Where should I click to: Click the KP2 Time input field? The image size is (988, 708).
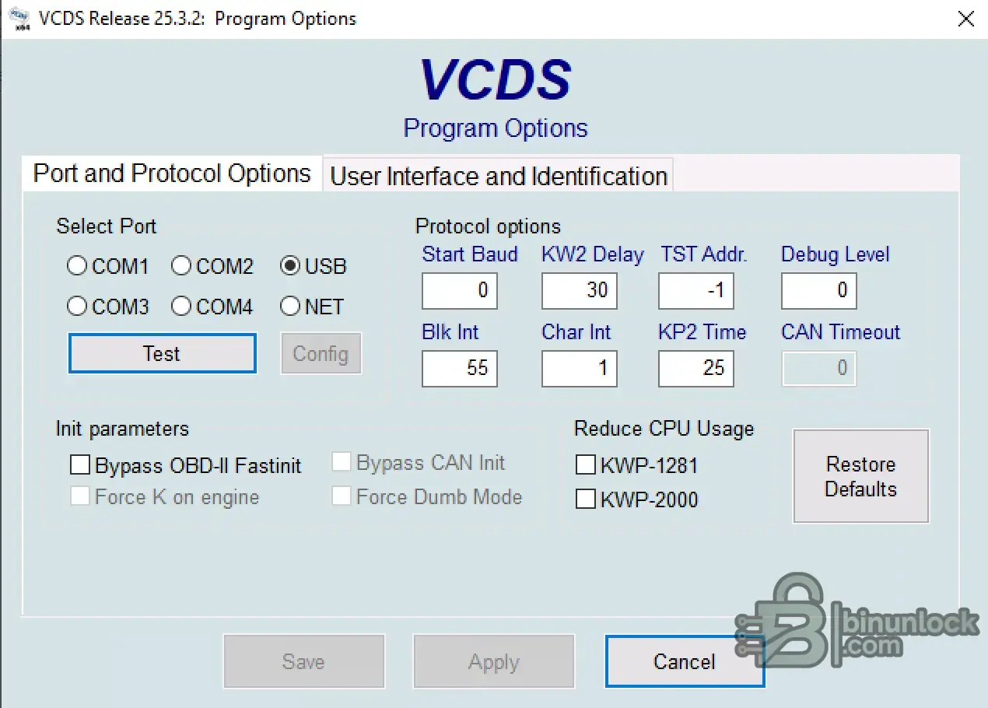[x=696, y=368]
